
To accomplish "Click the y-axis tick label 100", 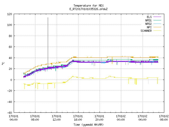I will (10, 25).
